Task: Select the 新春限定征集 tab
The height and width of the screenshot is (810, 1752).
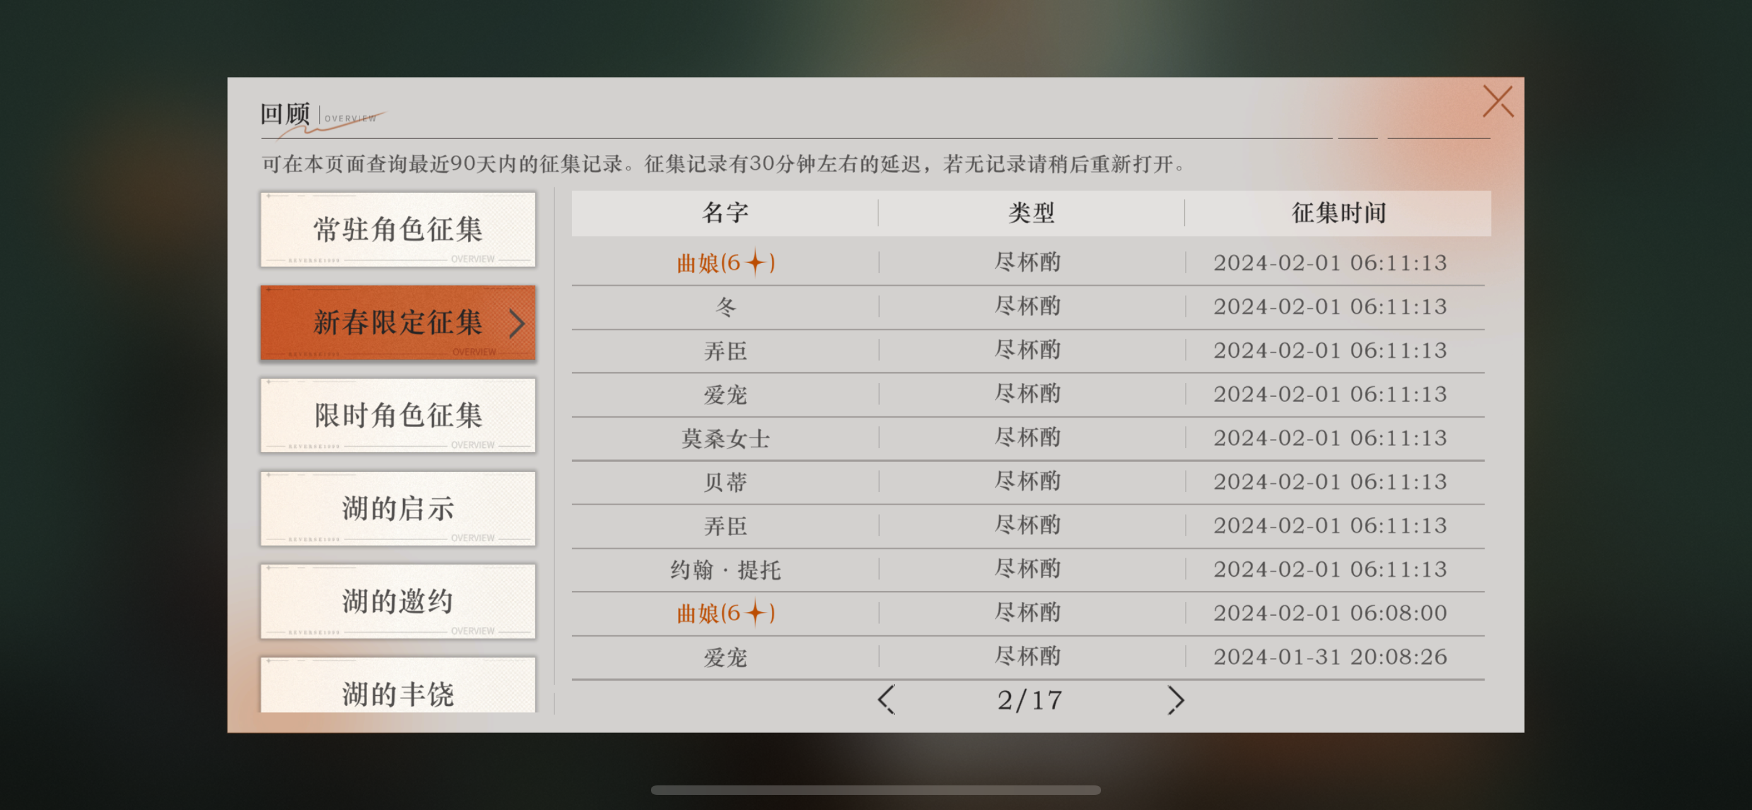Action: coord(398,323)
